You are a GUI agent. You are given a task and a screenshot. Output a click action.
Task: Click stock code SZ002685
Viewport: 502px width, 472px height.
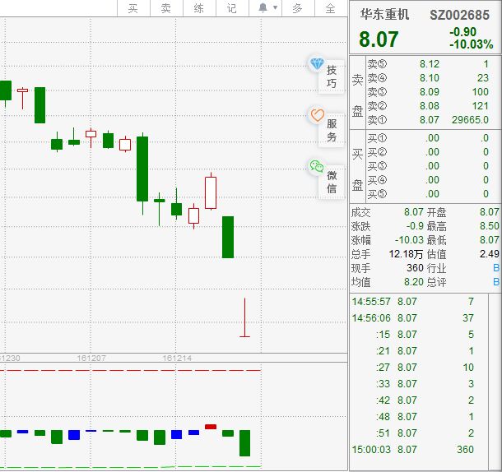(x=460, y=15)
